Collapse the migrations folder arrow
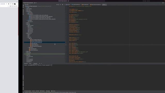The image size is (165, 93). pyautogui.click(x=27, y=14)
